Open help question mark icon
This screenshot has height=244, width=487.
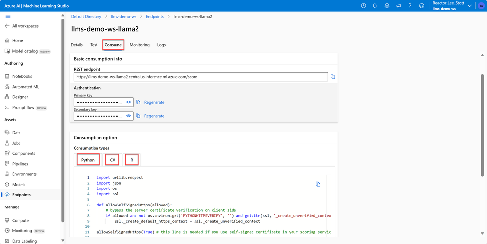coord(410,6)
